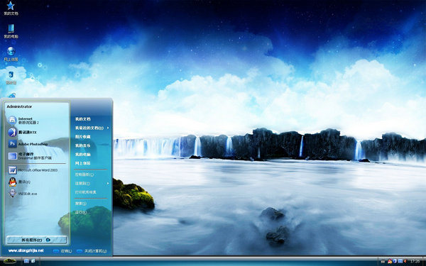
Task: Click the taskbar clock showing 17:26
Action: click(x=415, y=261)
